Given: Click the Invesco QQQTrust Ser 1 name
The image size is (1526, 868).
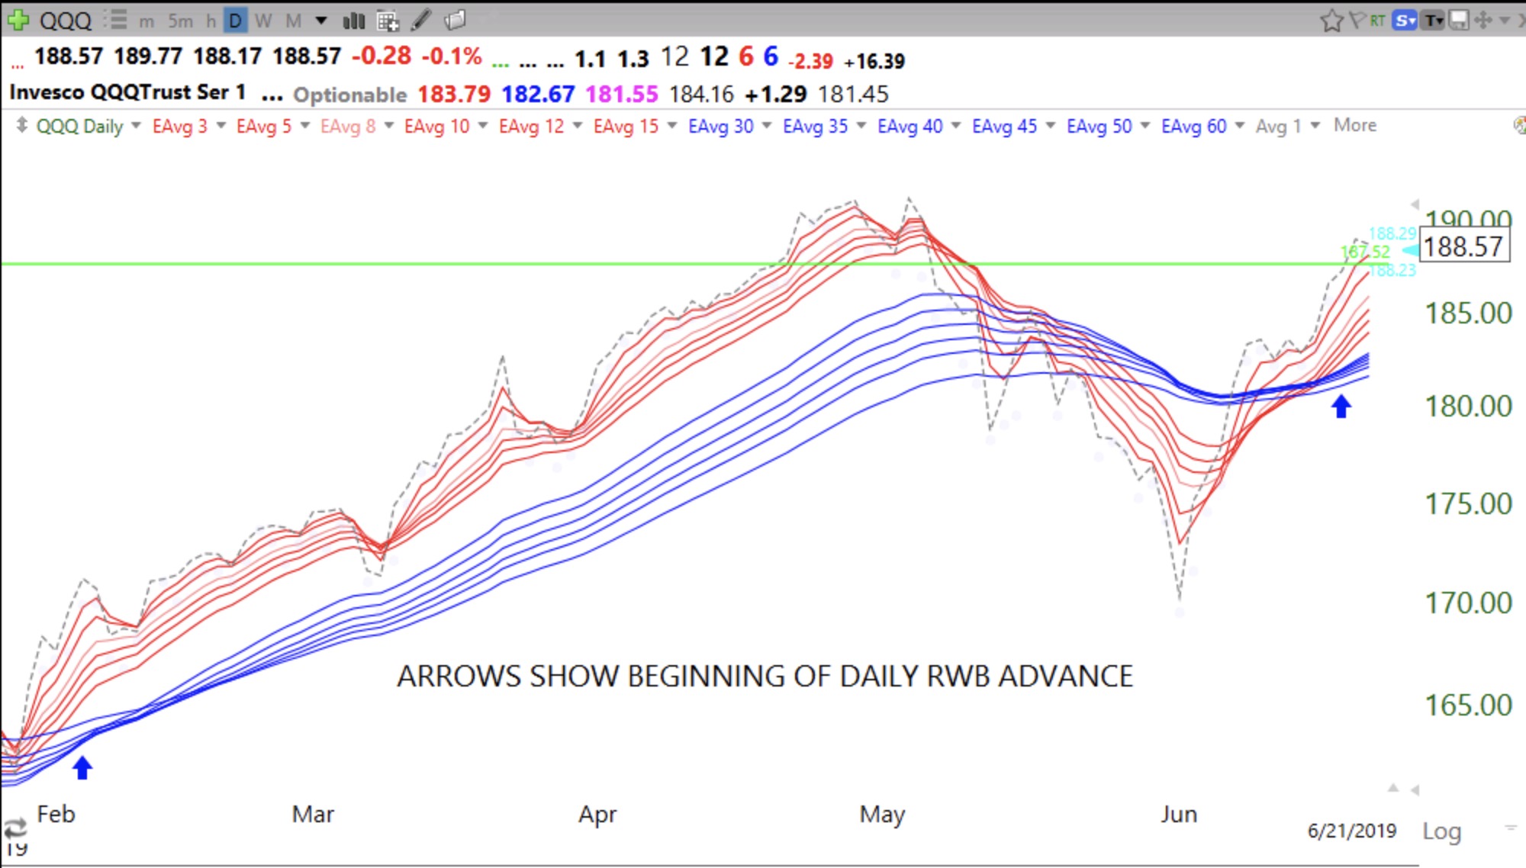Looking at the screenshot, I should click(x=127, y=92).
